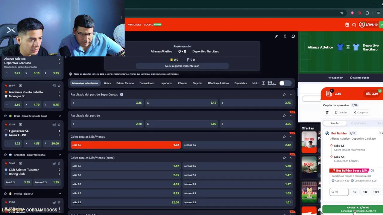Click Expandir below the pitch
Screen dimensions: 383x215
pyautogui.click(x=335, y=78)
